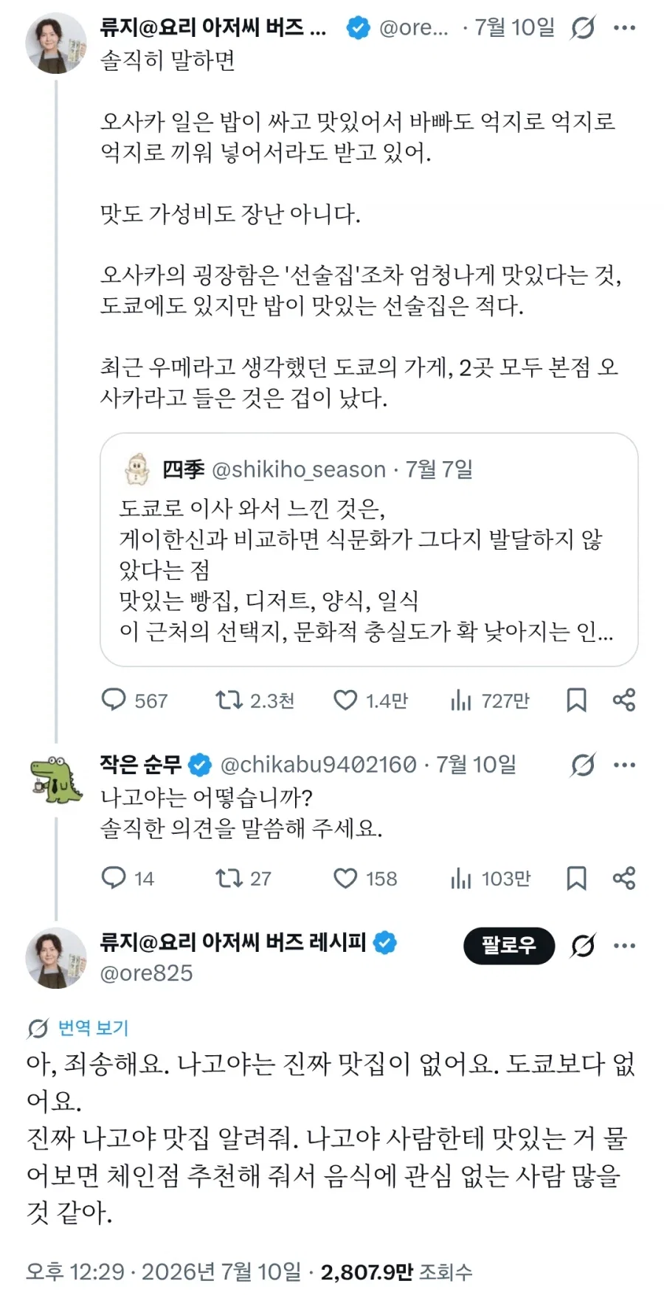Share the first tweet
Image resolution: width=664 pixels, height=1295 pixels.
tap(624, 700)
